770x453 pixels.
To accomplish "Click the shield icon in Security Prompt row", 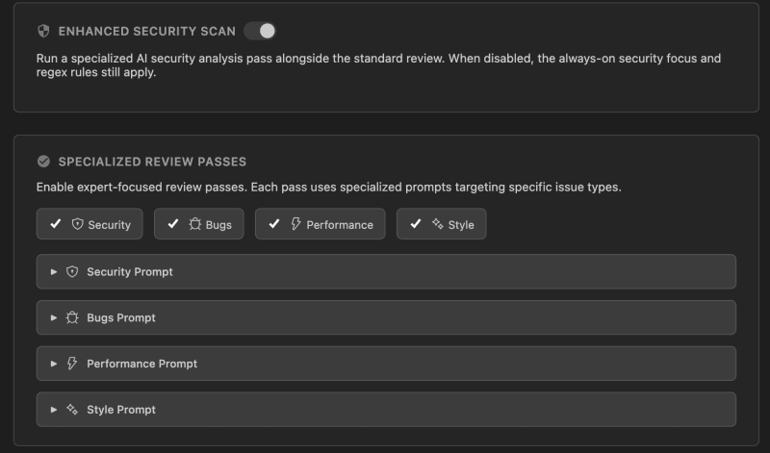I will (72, 271).
